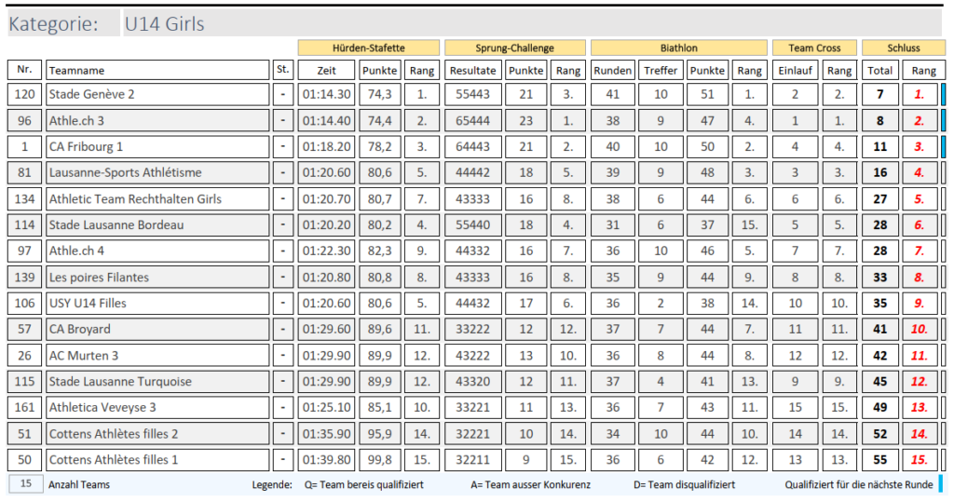Click the Anzahl Teams count box

25,484
